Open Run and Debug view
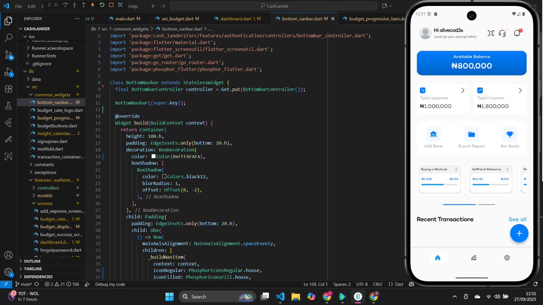 8,72
